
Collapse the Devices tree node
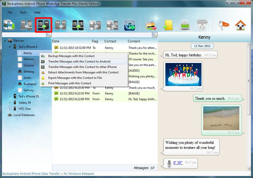(x=5, y=41)
